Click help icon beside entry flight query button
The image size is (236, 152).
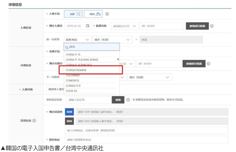(x=212, y=26)
